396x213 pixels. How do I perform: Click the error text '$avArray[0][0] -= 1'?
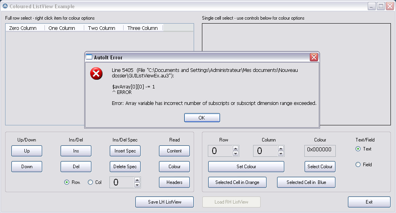(x=133, y=87)
